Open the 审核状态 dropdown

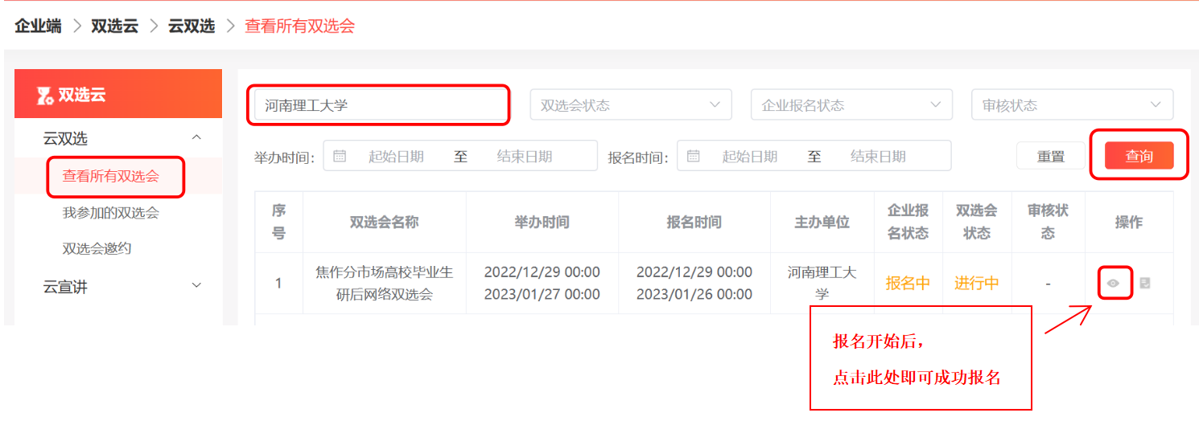point(1071,105)
